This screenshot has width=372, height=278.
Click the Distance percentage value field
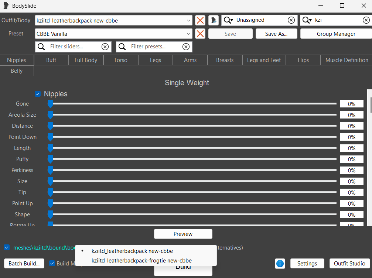[352, 126]
